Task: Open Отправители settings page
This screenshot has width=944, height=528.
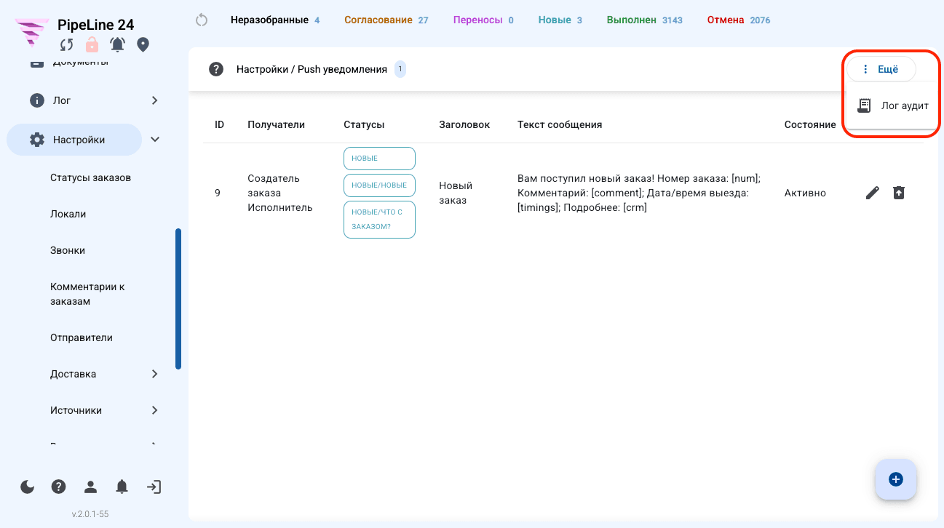Action: pyautogui.click(x=82, y=337)
